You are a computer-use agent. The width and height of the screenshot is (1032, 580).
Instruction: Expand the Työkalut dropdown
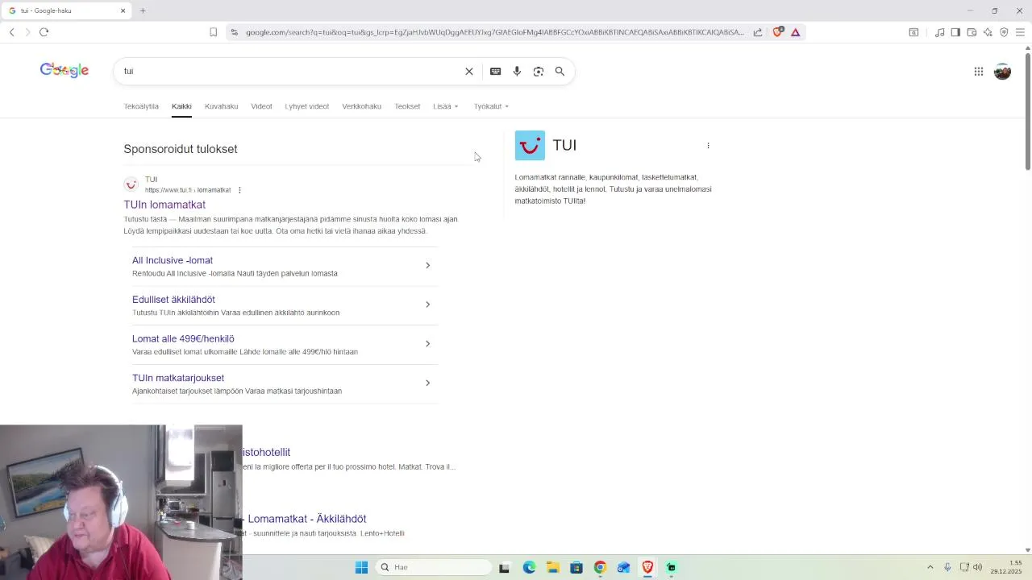491,106
